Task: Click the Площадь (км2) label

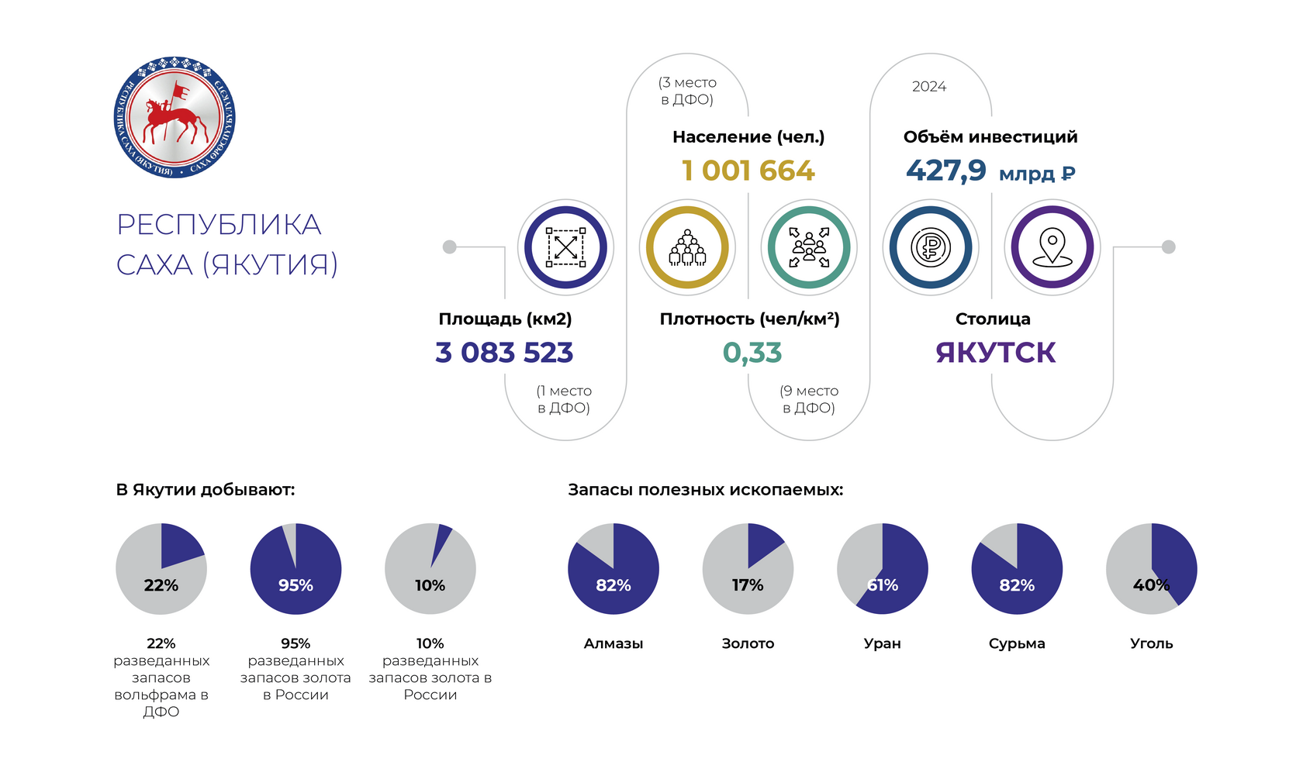Action: pyautogui.click(x=505, y=319)
